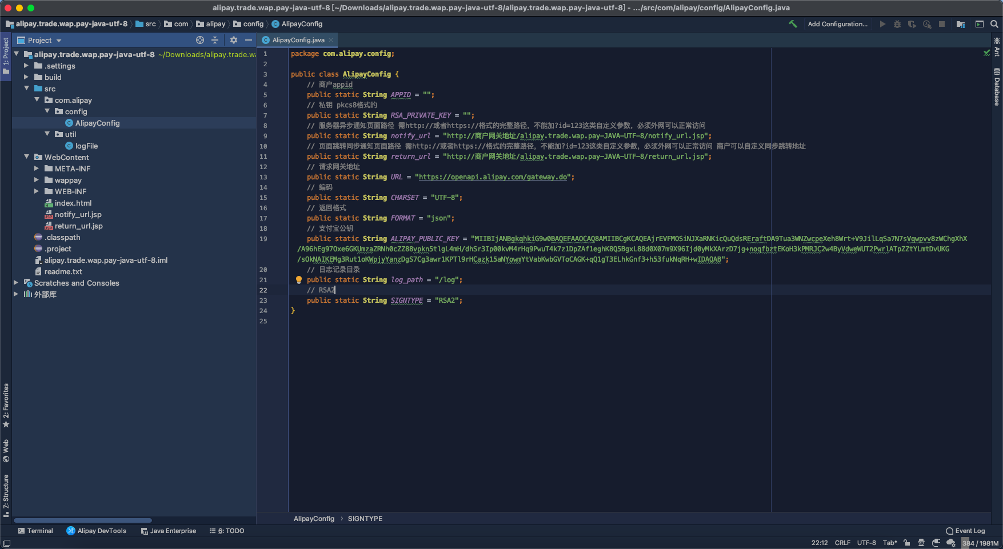Switch to the AlipayConfig.java editor tab

tap(298, 40)
